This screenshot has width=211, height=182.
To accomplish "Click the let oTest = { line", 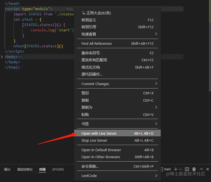I will [28, 20].
